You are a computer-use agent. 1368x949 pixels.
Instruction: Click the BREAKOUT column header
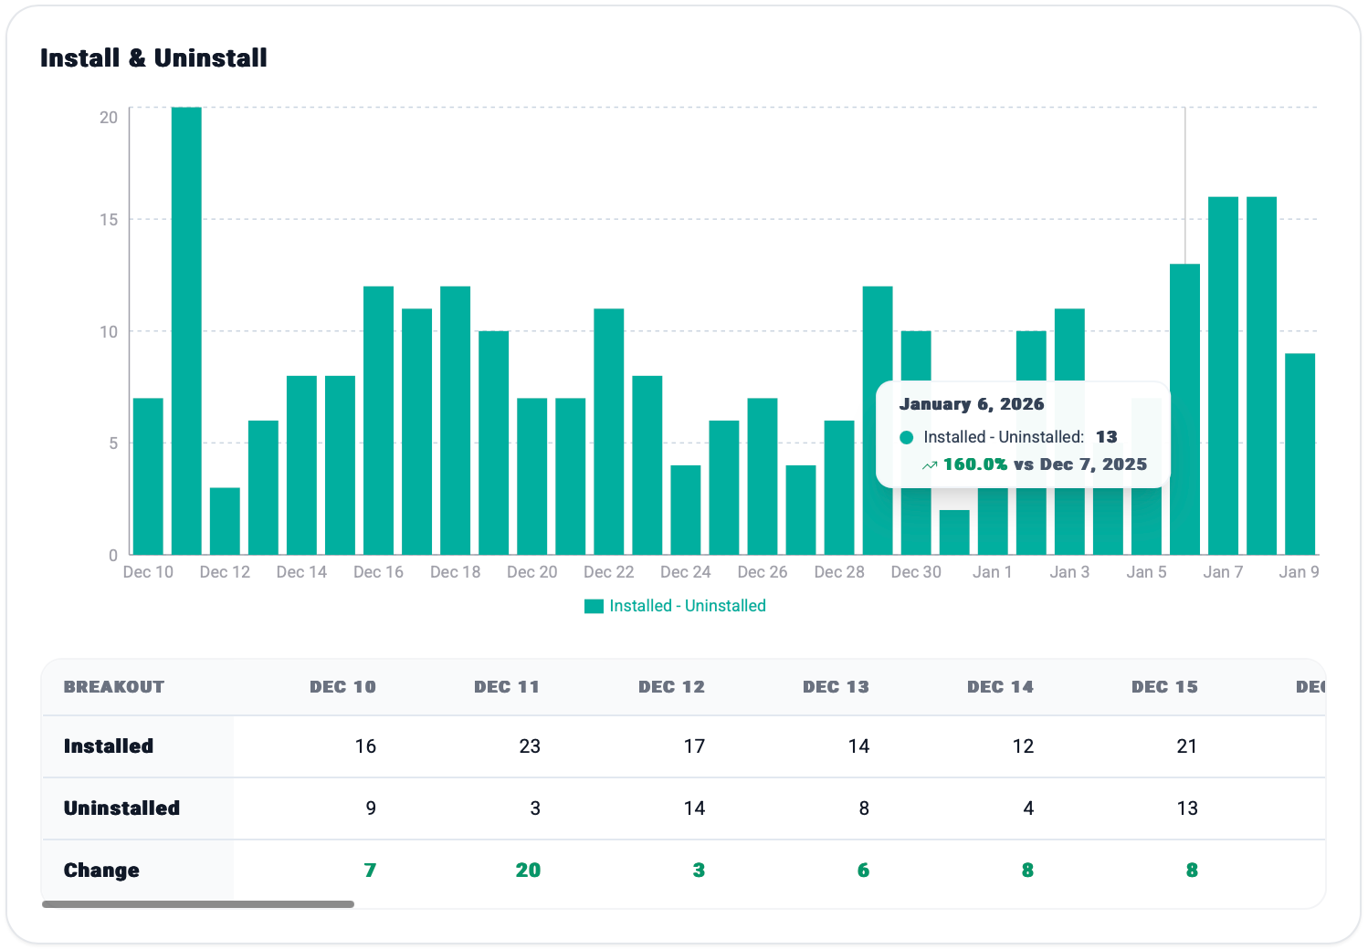pyautogui.click(x=114, y=687)
